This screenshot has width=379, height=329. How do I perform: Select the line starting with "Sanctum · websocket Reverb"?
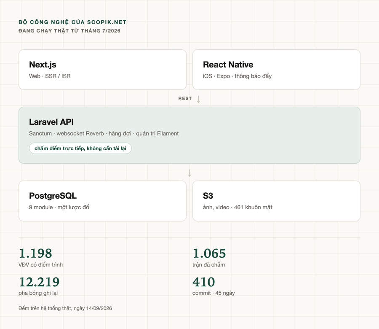tap(104, 134)
